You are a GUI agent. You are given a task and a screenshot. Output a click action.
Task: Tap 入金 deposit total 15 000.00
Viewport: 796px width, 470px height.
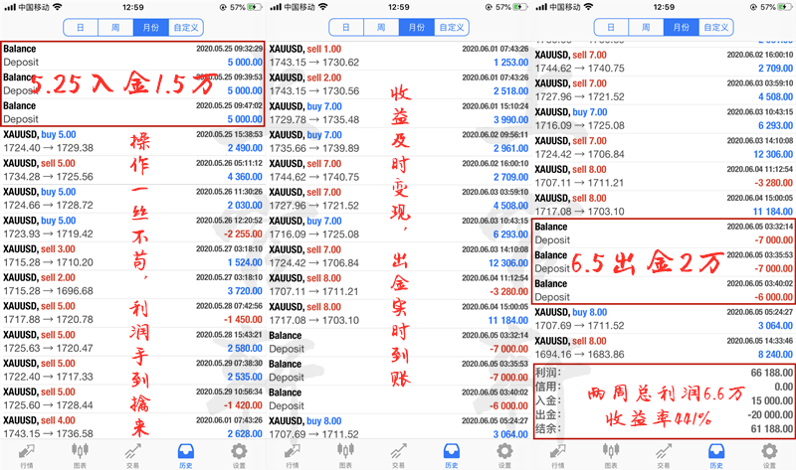tap(664, 400)
